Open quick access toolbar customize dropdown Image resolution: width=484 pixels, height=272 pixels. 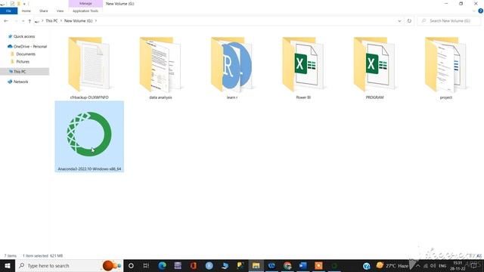click(x=24, y=4)
